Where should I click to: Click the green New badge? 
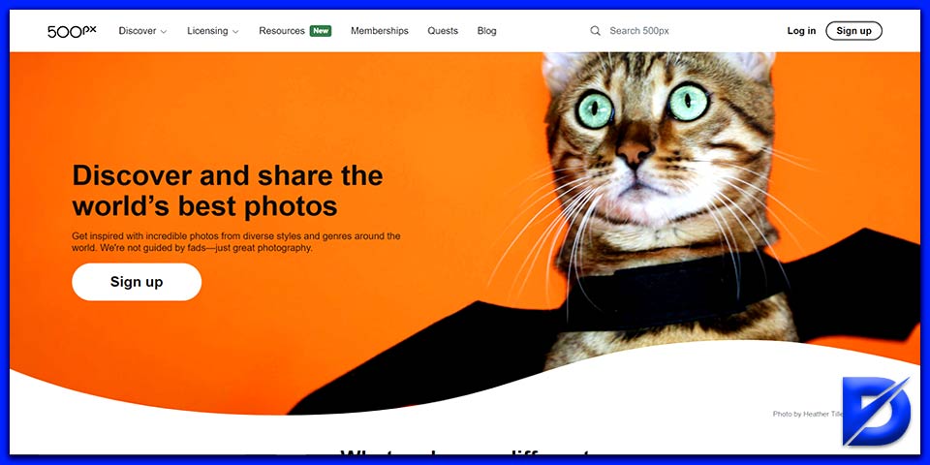[321, 31]
